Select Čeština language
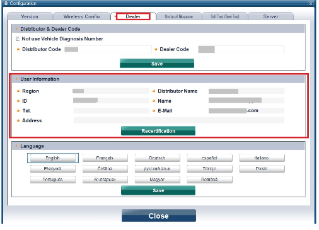Image resolution: width=319 pixels, height=230 pixels. tap(105, 169)
